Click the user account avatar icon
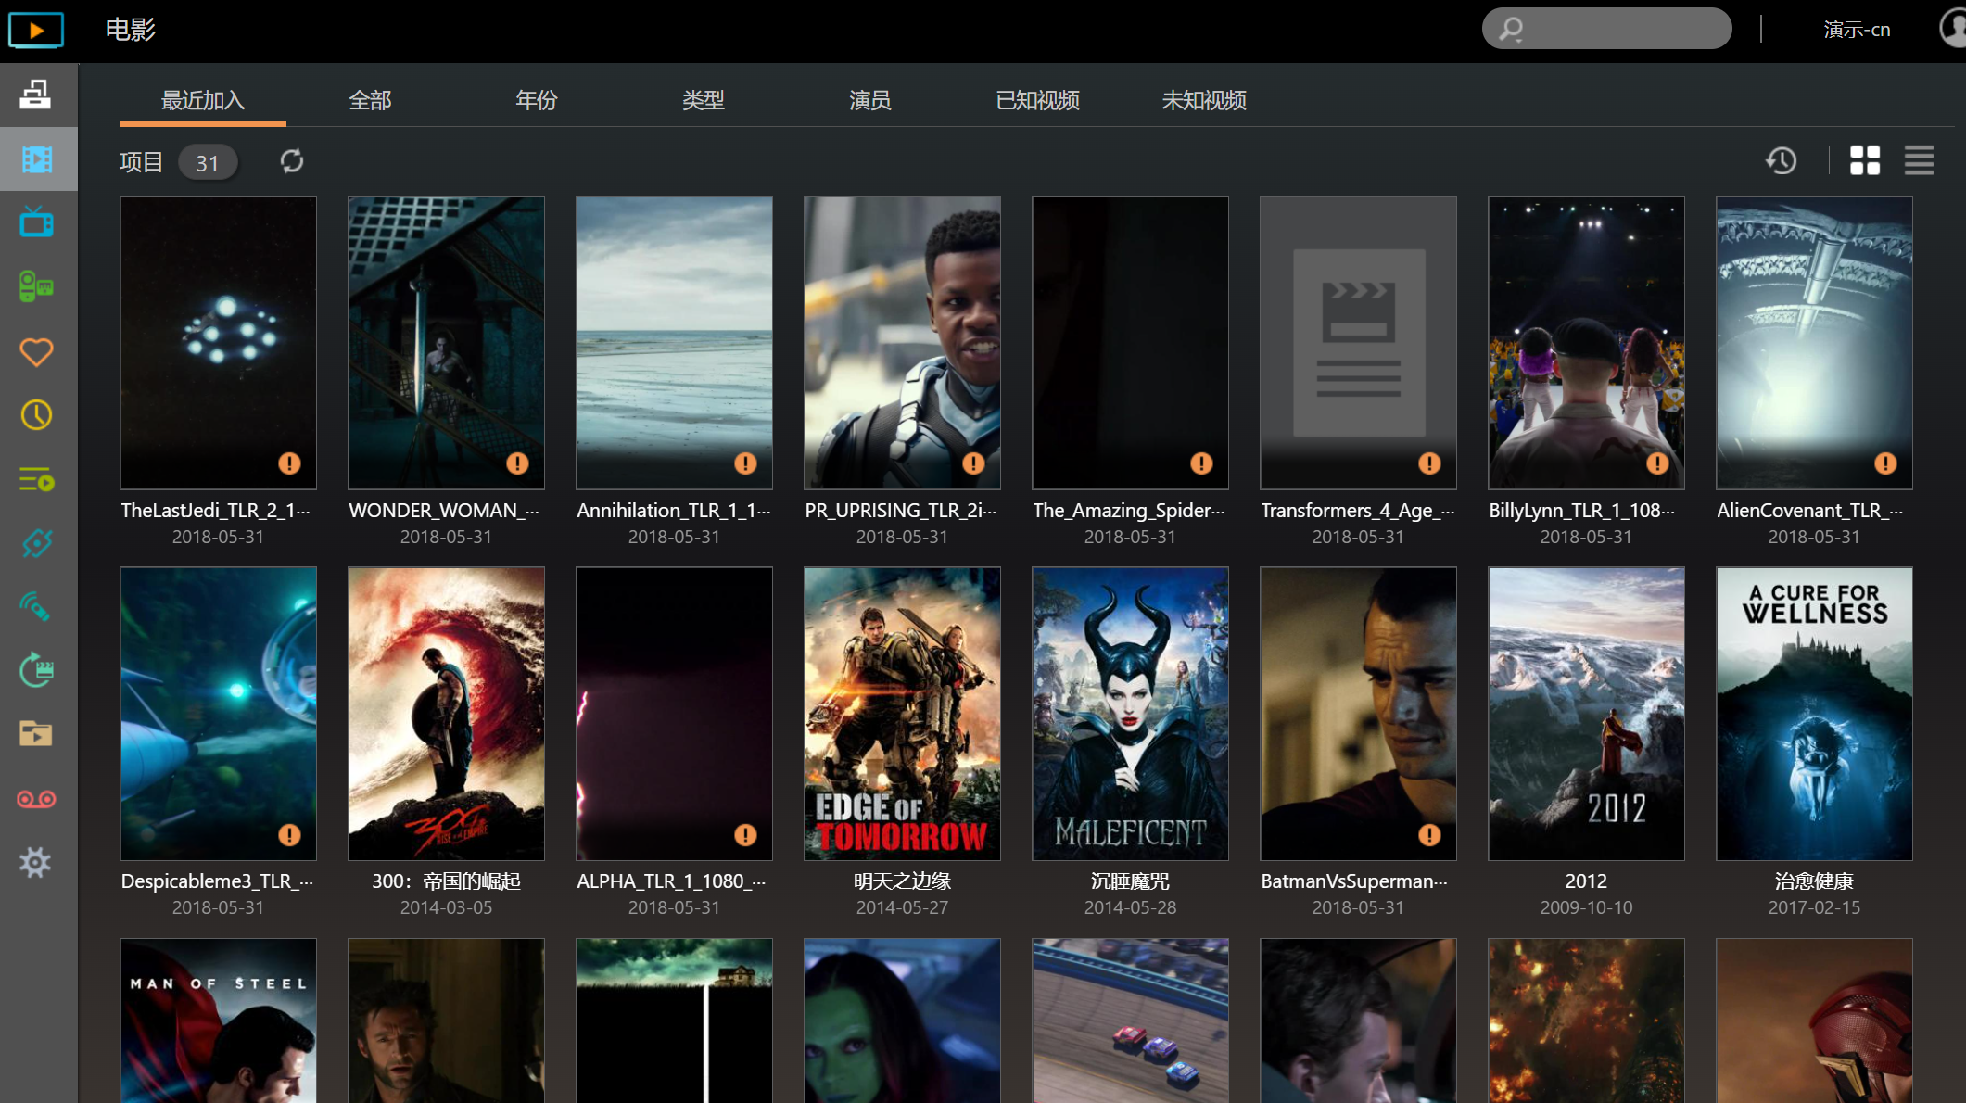Viewport: 1966px width, 1103px height. (x=1953, y=28)
